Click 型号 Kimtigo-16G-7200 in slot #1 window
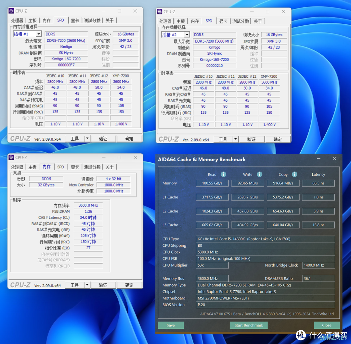The image size is (351, 344). (66, 59)
